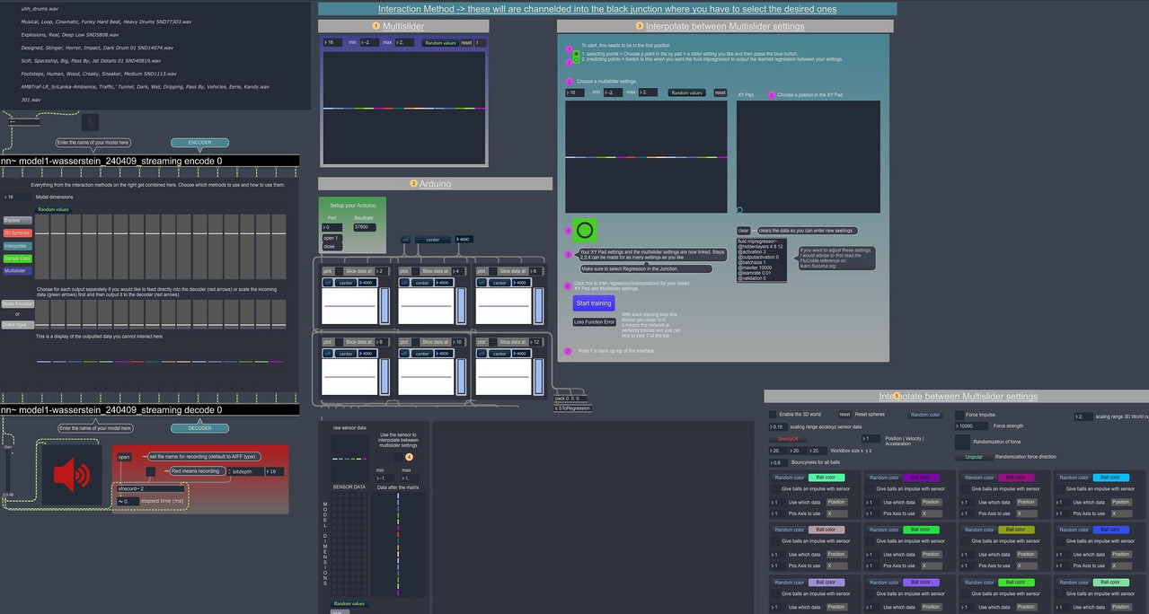Image resolution: width=1149 pixels, height=614 pixels.
Task: Click Random color button next to Force Impulse
Action: (924, 415)
